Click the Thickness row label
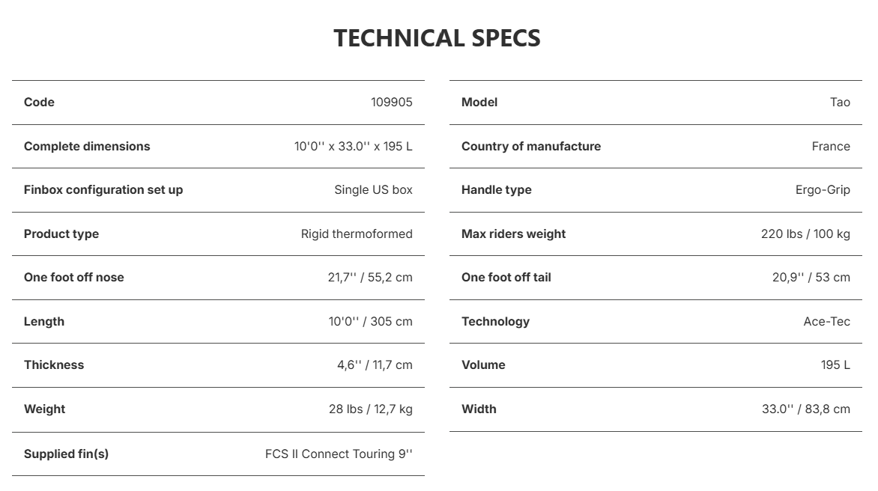Screen dimensions: 878x491 pyautogui.click(x=54, y=365)
